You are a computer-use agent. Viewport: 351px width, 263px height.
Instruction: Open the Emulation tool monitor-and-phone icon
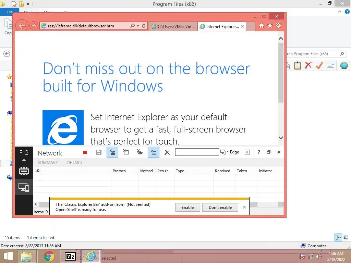click(24, 187)
